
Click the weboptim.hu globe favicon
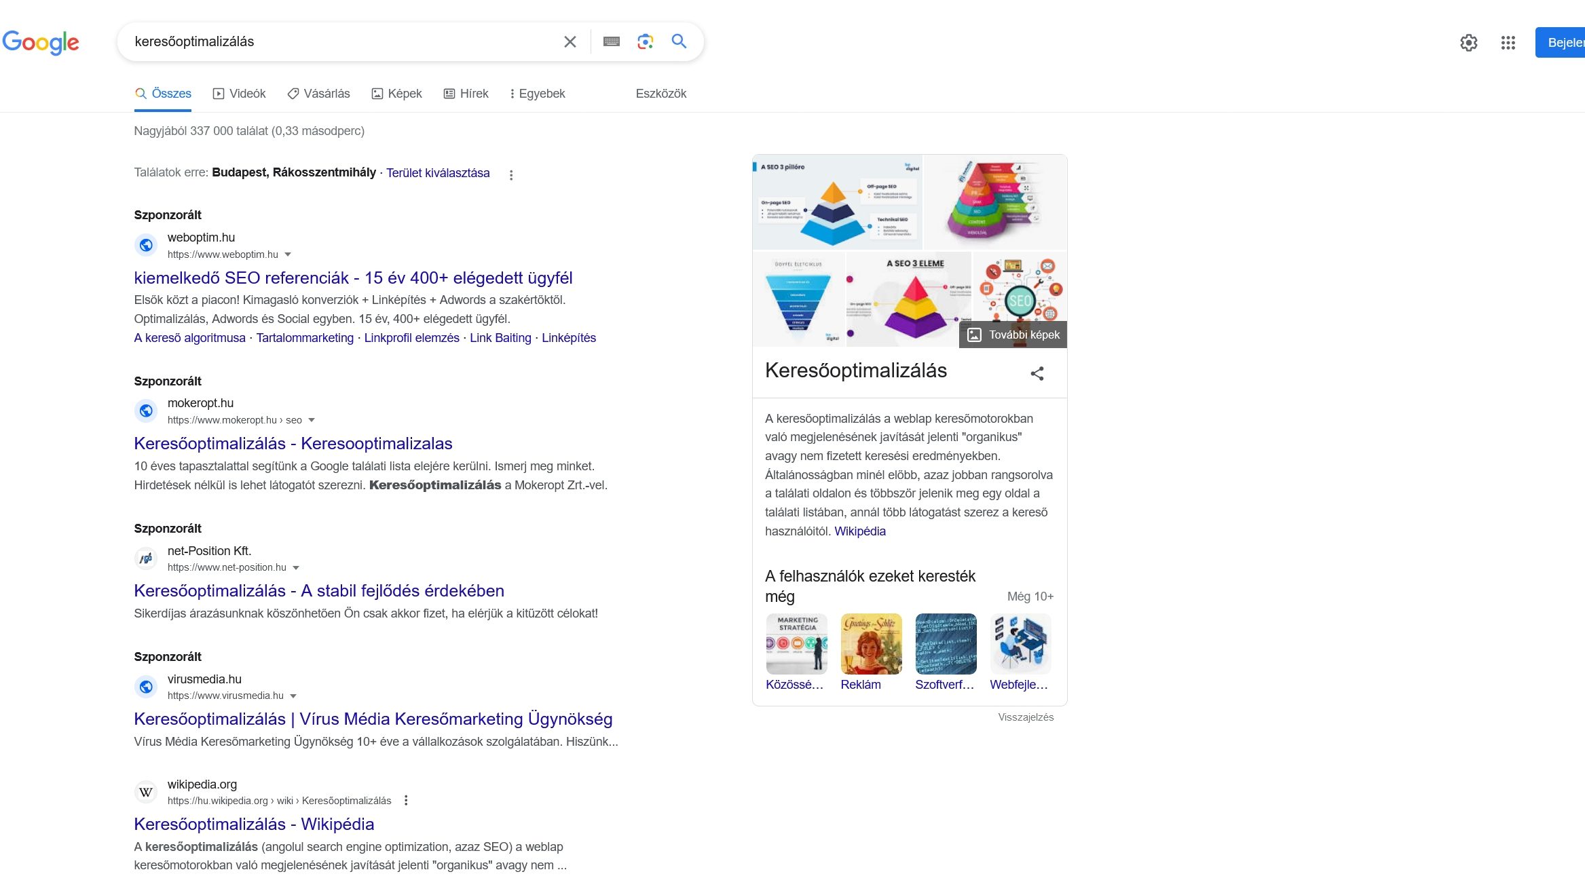146,245
